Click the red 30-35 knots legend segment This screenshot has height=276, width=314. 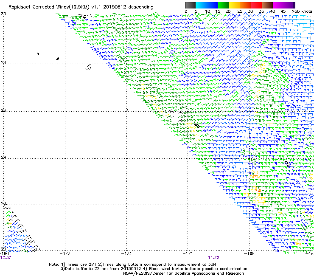pos(256,5)
